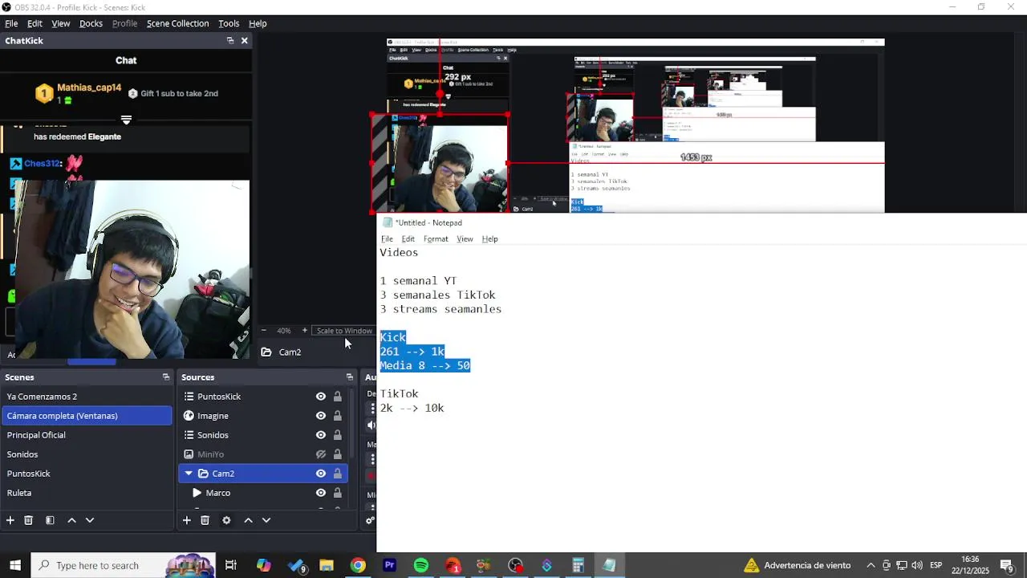Select the Principal Oficial scene

(87, 435)
